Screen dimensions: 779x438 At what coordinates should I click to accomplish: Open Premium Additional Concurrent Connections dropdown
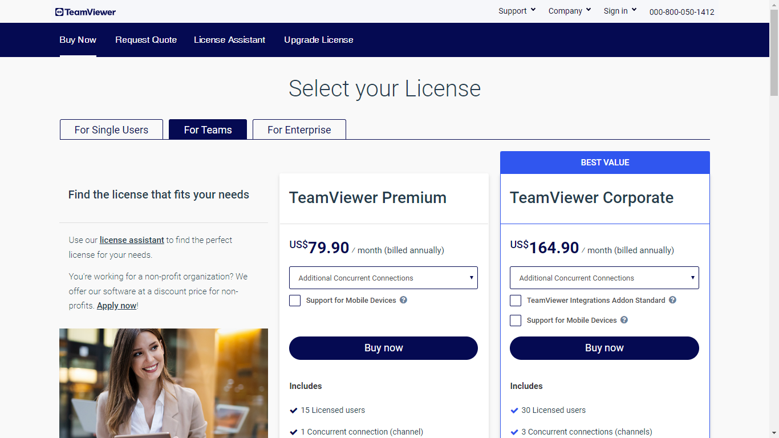[383, 278]
